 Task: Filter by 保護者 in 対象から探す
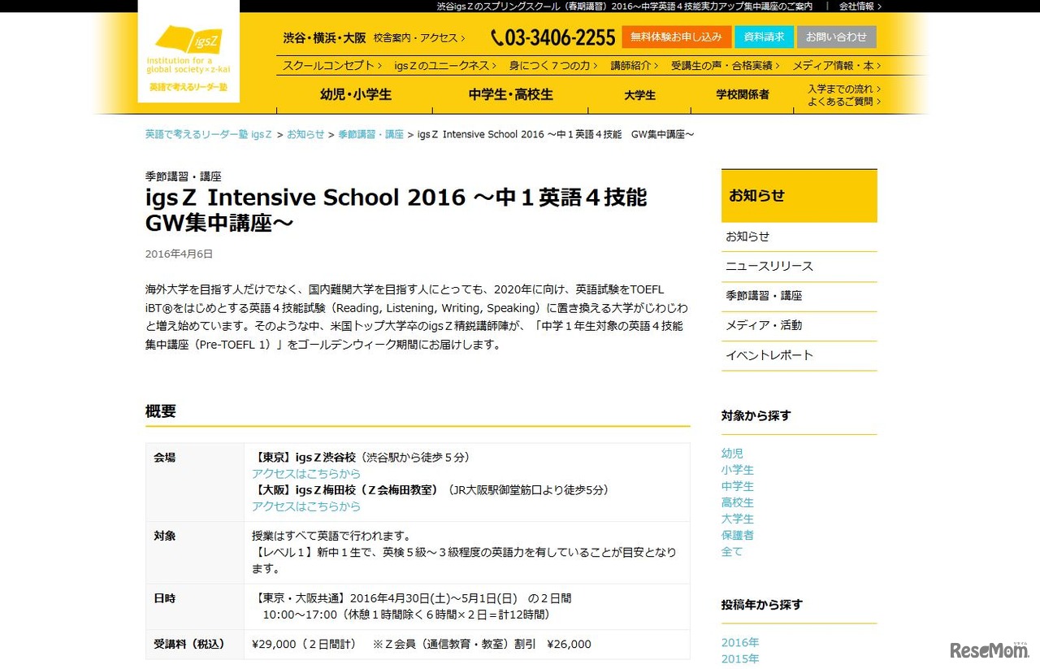click(738, 535)
